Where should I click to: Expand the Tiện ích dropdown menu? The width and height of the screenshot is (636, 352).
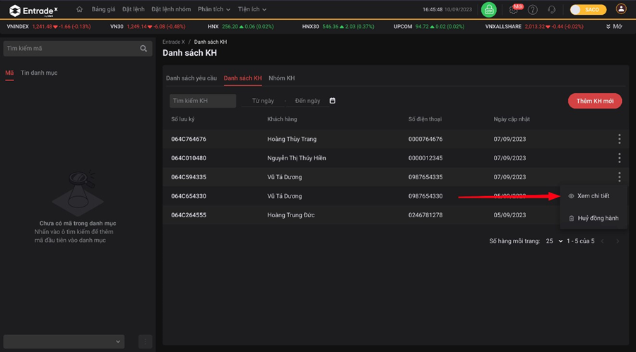(x=254, y=9)
